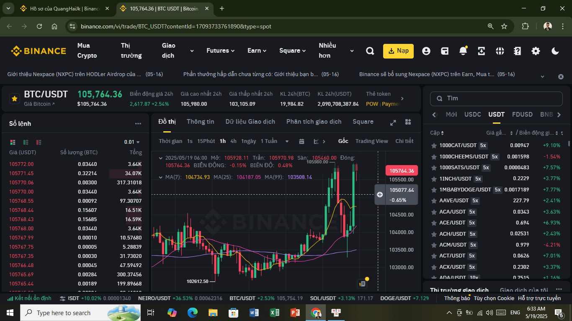Image resolution: width=572 pixels, height=321 pixels.
Task: Expand the Earn menu
Action: [x=257, y=51]
